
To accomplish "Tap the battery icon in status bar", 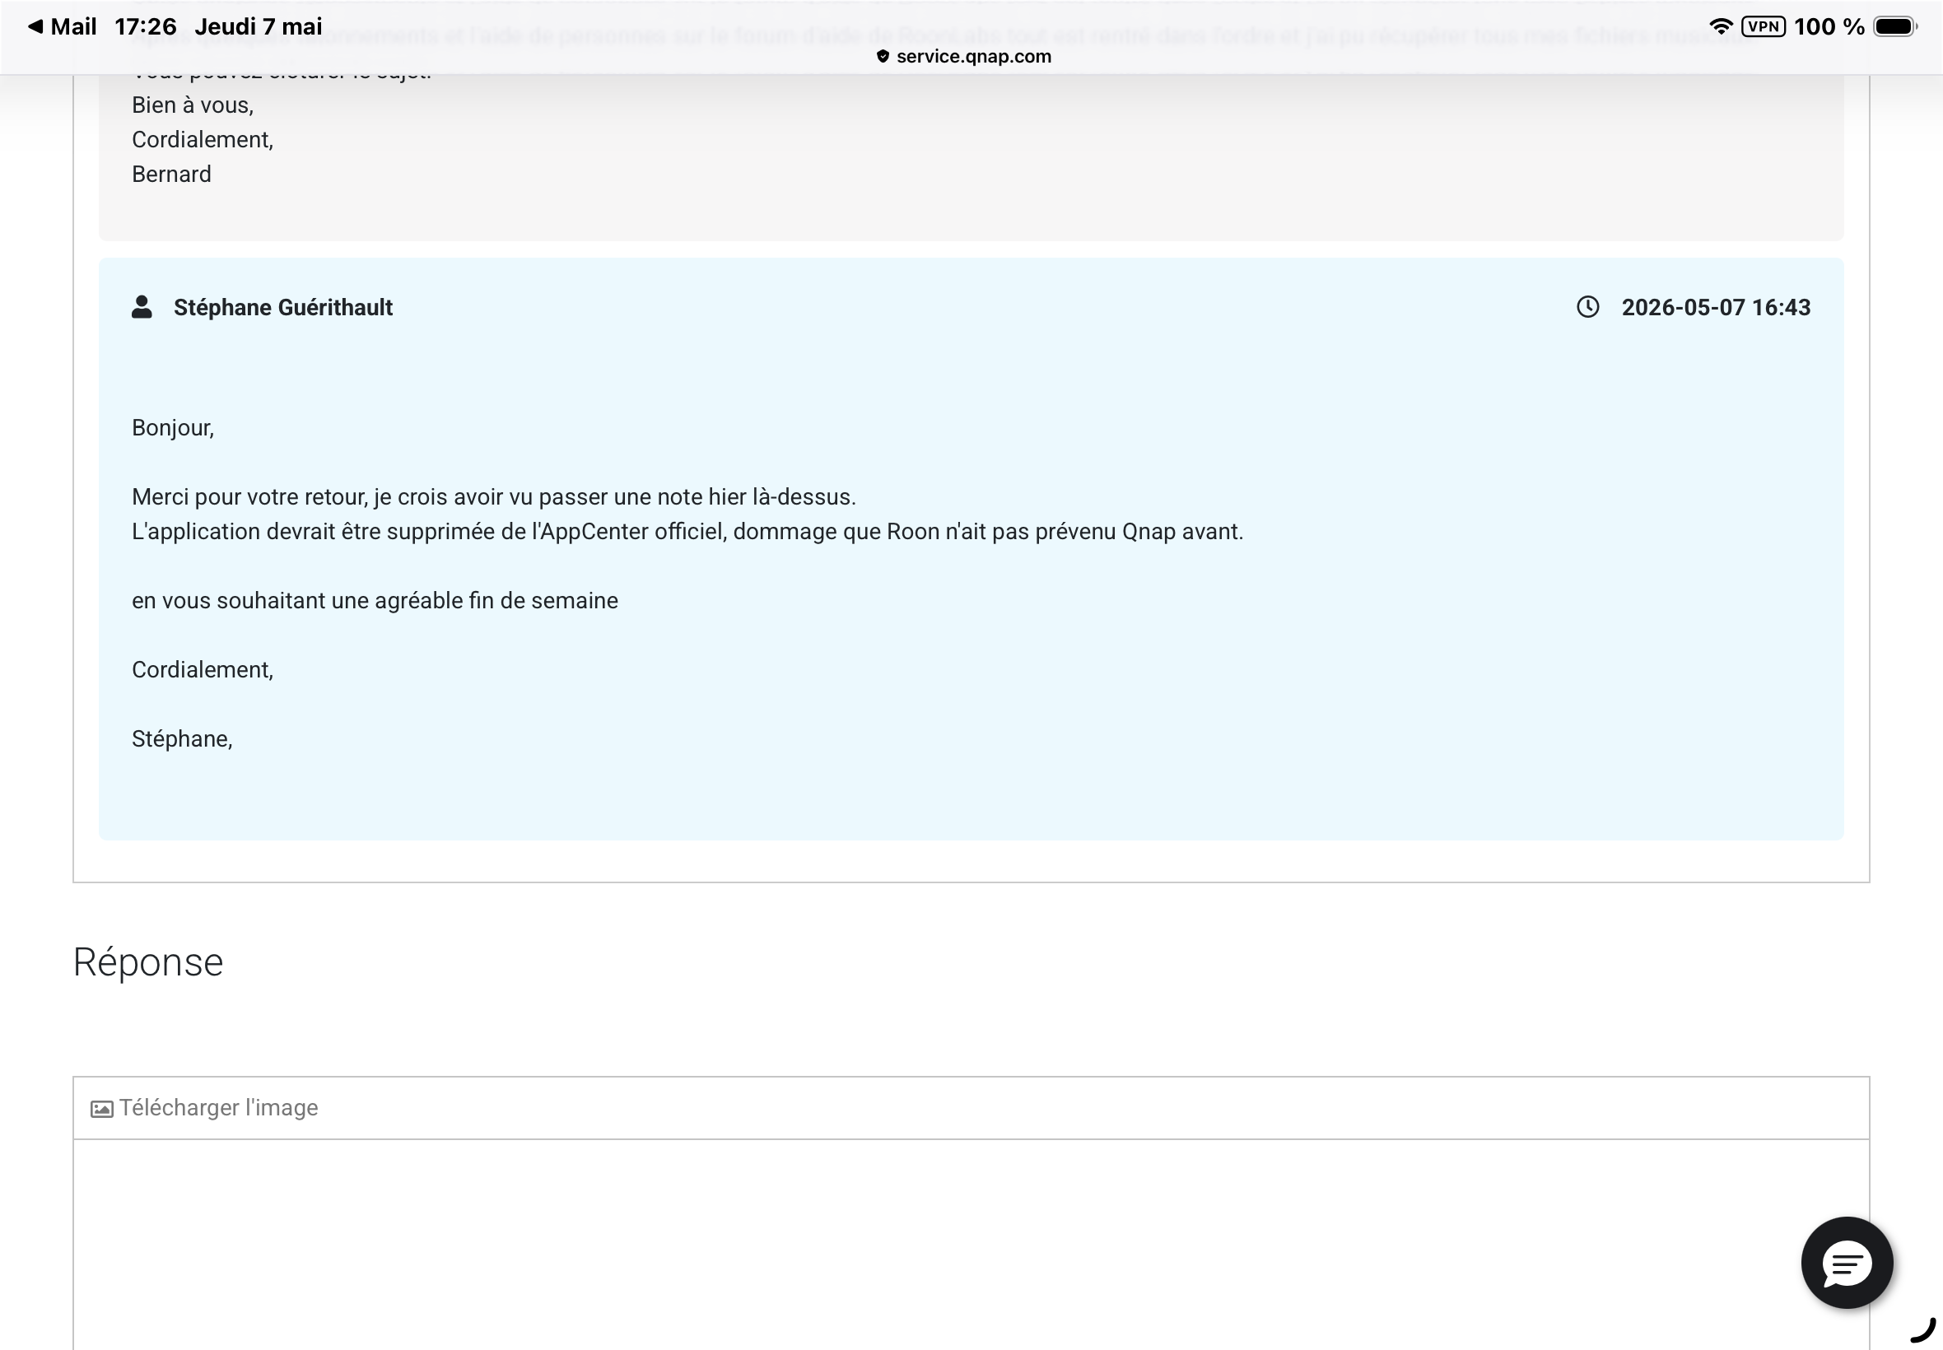I will pyautogui.click(x=1895, y=27).
